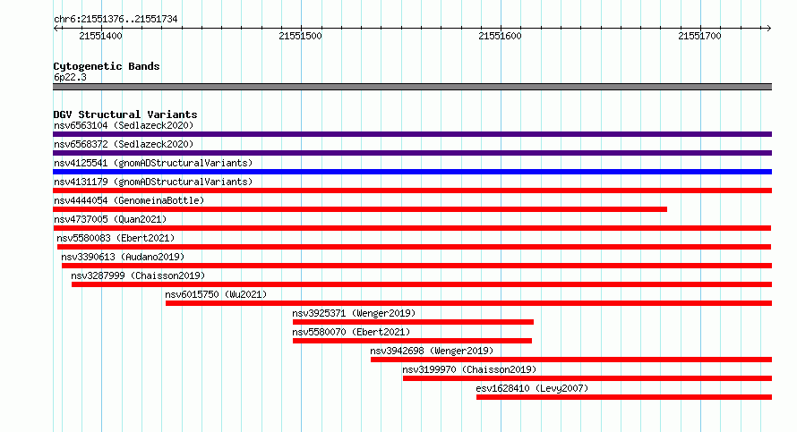Select the nsv6568372 purple variant bar
Image resolution: width=797 pixels, height=432 pixels.
412,153
